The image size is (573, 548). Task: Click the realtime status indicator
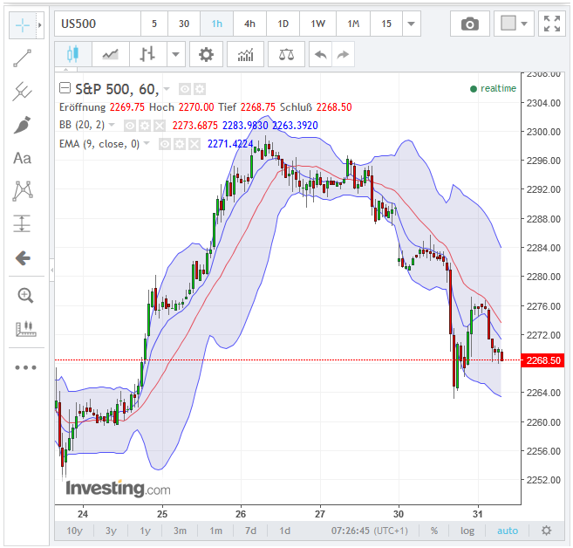[x=493, y=88]
